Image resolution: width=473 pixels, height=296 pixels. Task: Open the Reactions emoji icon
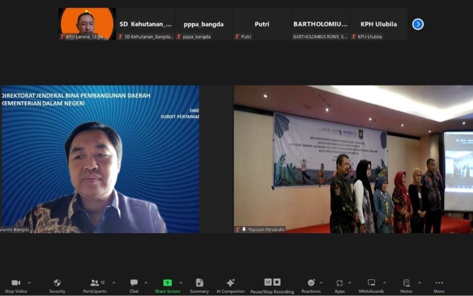point(311,283)
